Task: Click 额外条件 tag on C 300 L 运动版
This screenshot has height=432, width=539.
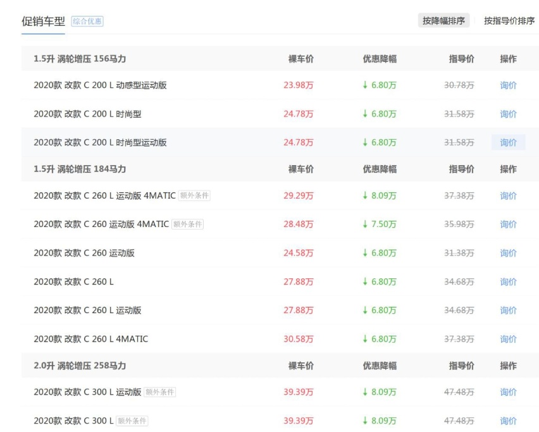Action: pos(160,392)
